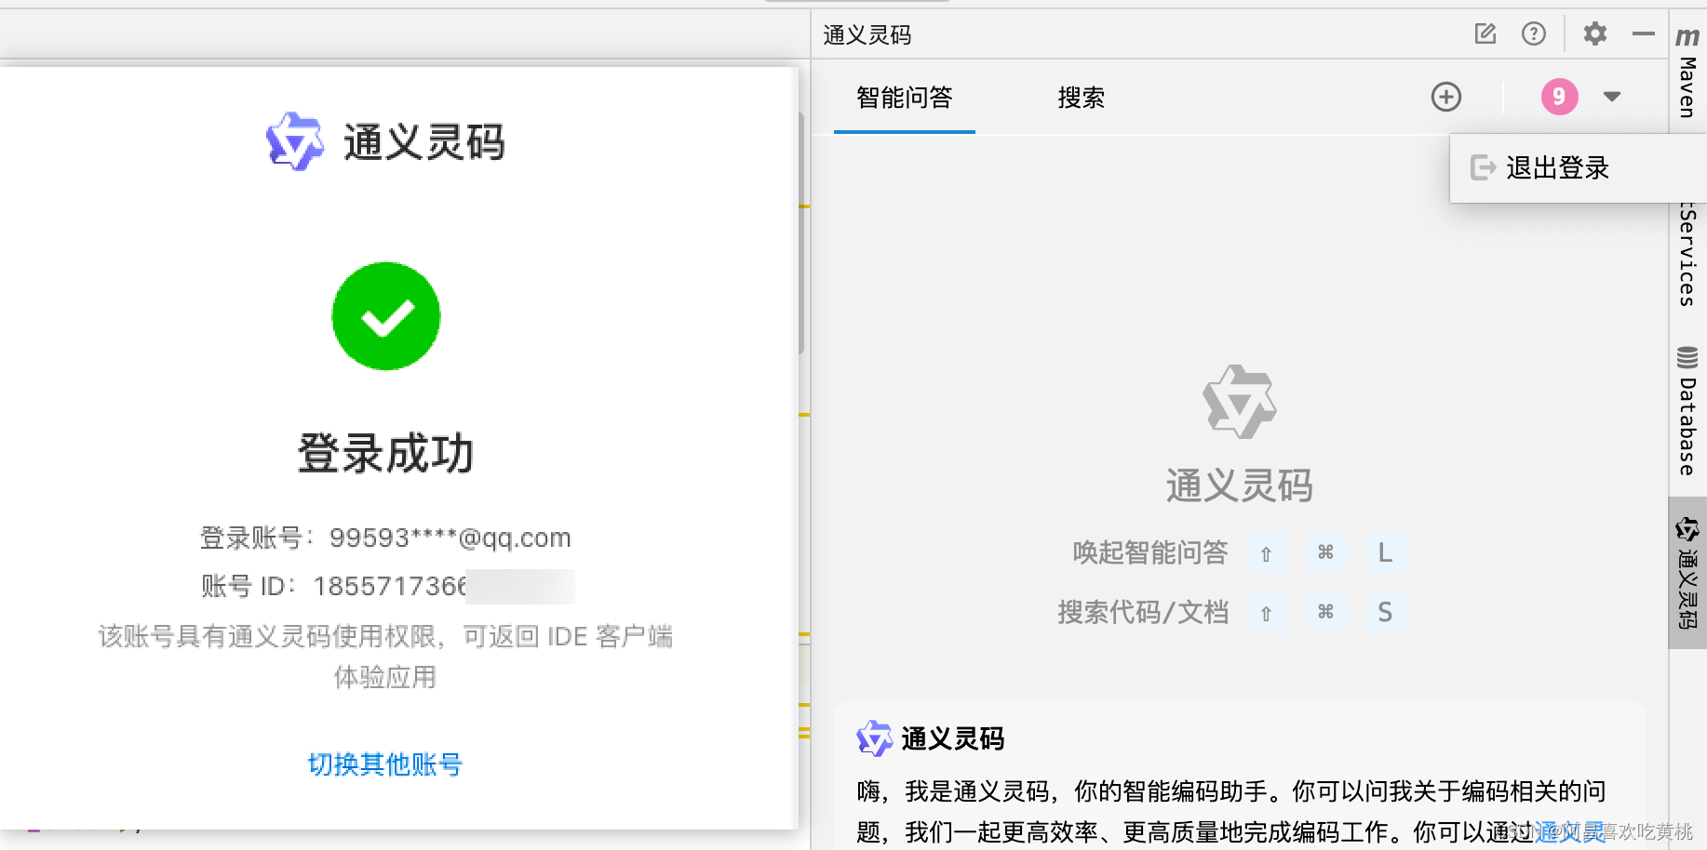
Task: Open the Services side tool window
Action: [1687, 253]
